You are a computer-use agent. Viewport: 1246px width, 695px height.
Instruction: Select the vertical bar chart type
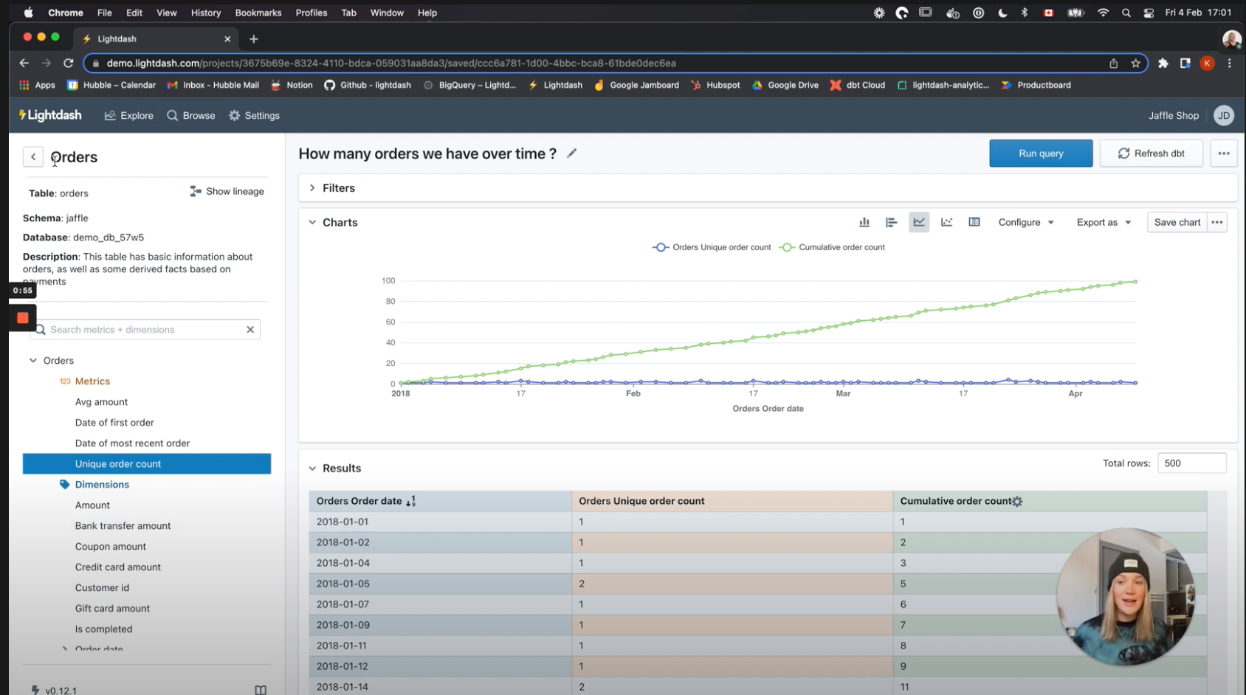click(864, 221)
